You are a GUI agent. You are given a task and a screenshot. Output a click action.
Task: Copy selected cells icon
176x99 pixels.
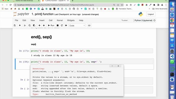(x=29, y=26)
